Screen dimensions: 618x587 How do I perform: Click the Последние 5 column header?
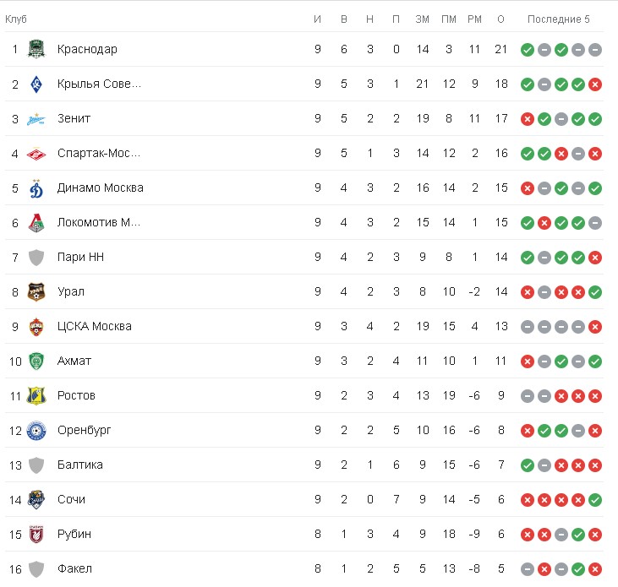pos(559,19)
